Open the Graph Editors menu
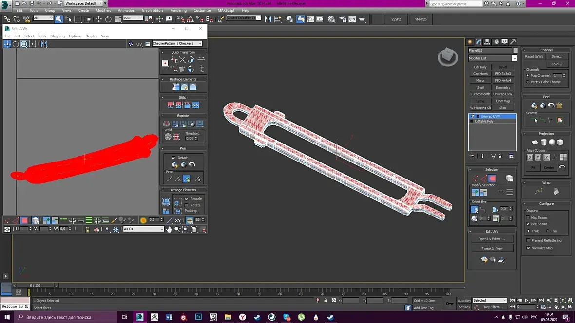The width and height of the screenshot is (575, 323). point(153,10)
